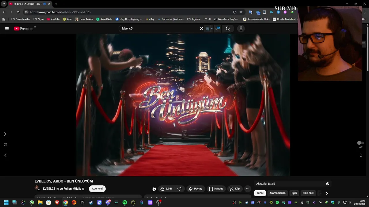Open a new browser tab

[56, 4]
